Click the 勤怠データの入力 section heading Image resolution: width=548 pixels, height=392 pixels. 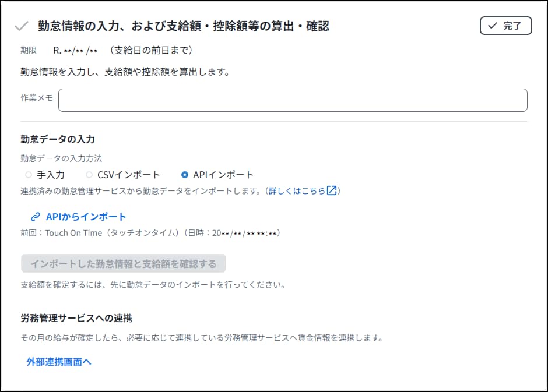pyautogui.click(x=58, y=139)
